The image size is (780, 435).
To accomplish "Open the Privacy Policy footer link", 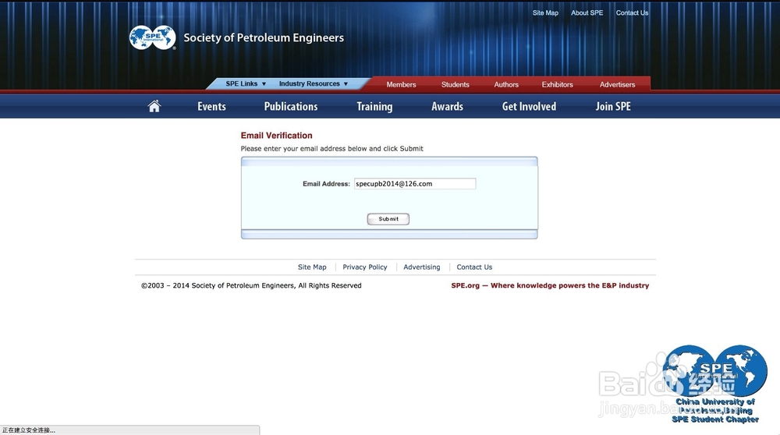I will [x=364, y=267].
